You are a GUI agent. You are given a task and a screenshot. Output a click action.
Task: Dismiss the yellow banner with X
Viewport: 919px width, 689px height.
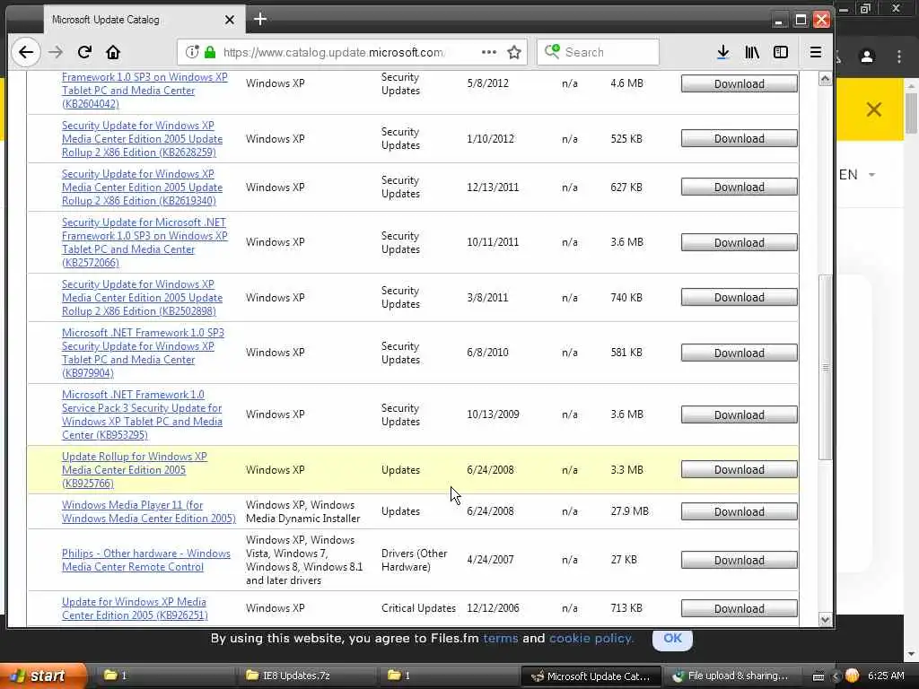[874, 109]
